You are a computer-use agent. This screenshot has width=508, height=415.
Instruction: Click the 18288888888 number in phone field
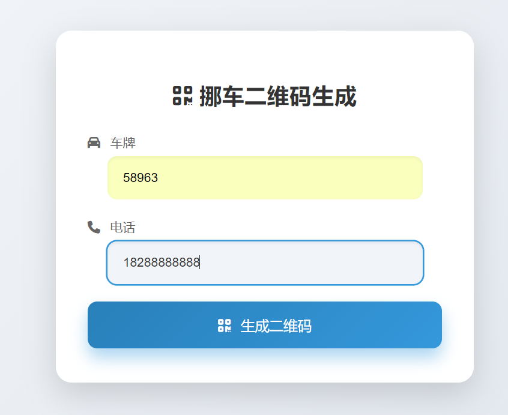[161, 262]
